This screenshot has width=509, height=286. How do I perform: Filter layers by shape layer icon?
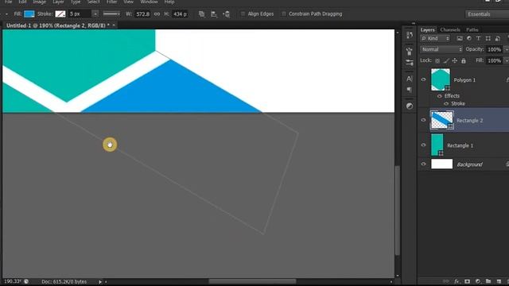point(488,38)
